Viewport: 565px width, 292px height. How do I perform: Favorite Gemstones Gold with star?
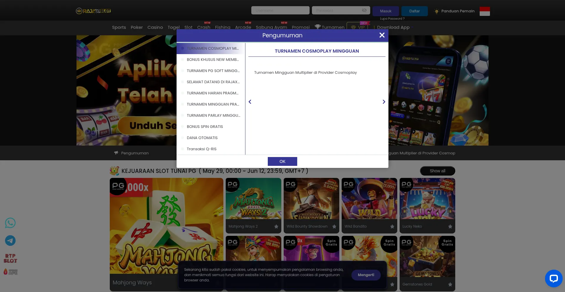point(450,284)
